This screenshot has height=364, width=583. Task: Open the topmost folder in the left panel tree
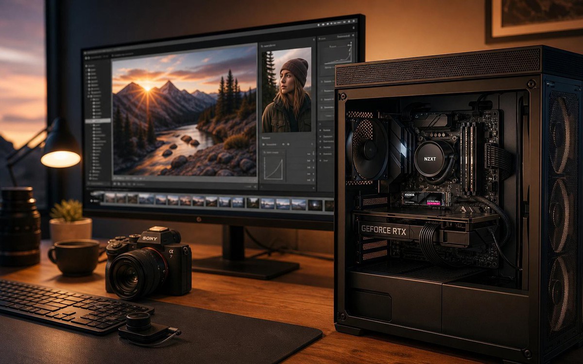tap(90, 66)
